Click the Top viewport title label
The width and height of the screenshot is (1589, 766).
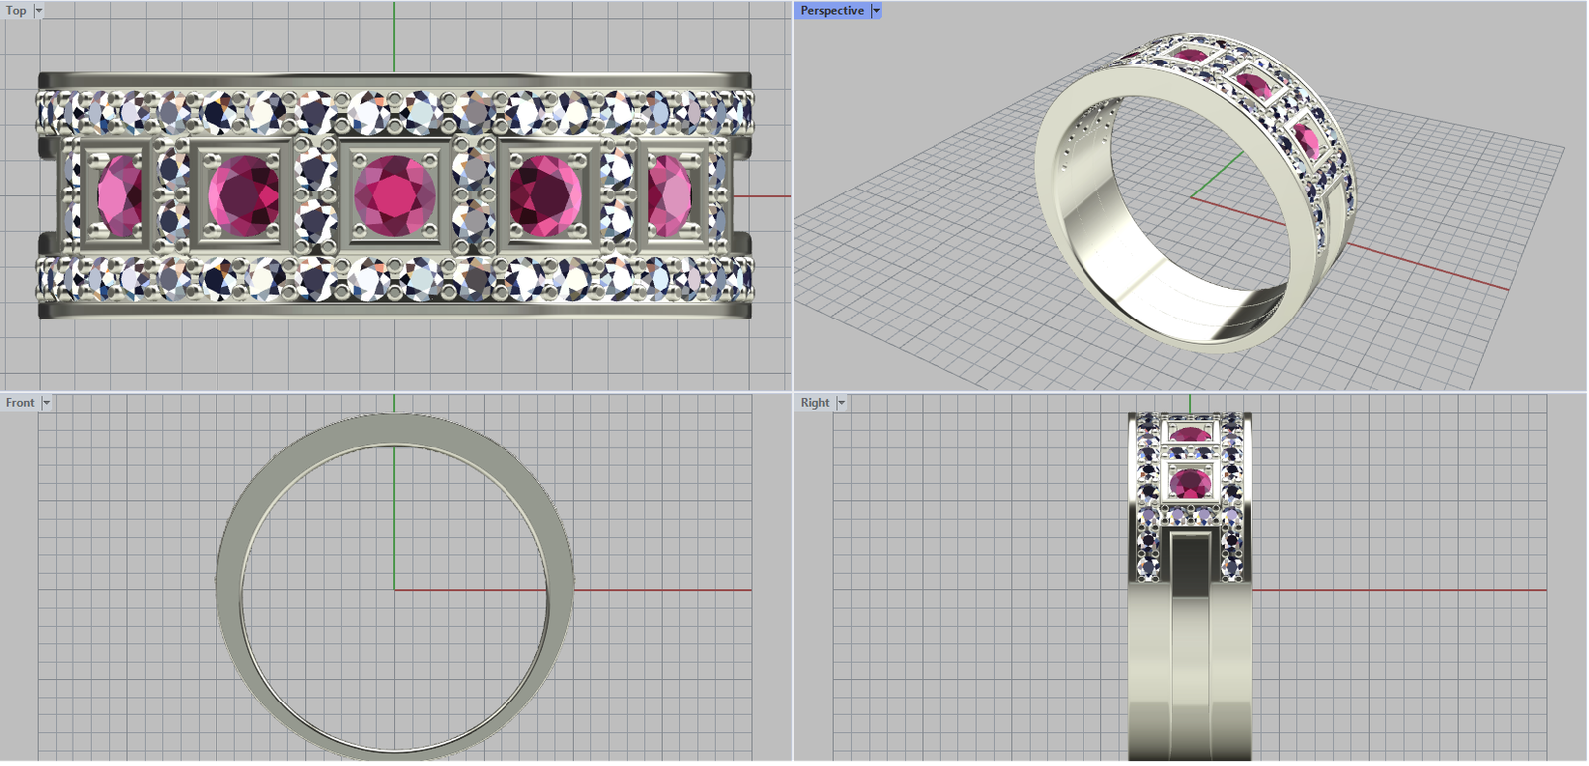click(16, 11)
